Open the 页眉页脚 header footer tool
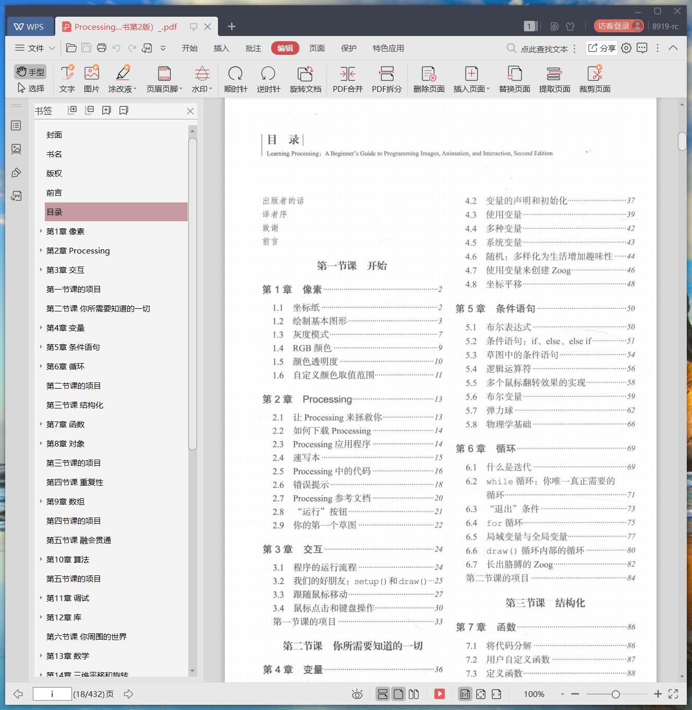The width and height of the screenshot is (692, 710). coord(164,79)
